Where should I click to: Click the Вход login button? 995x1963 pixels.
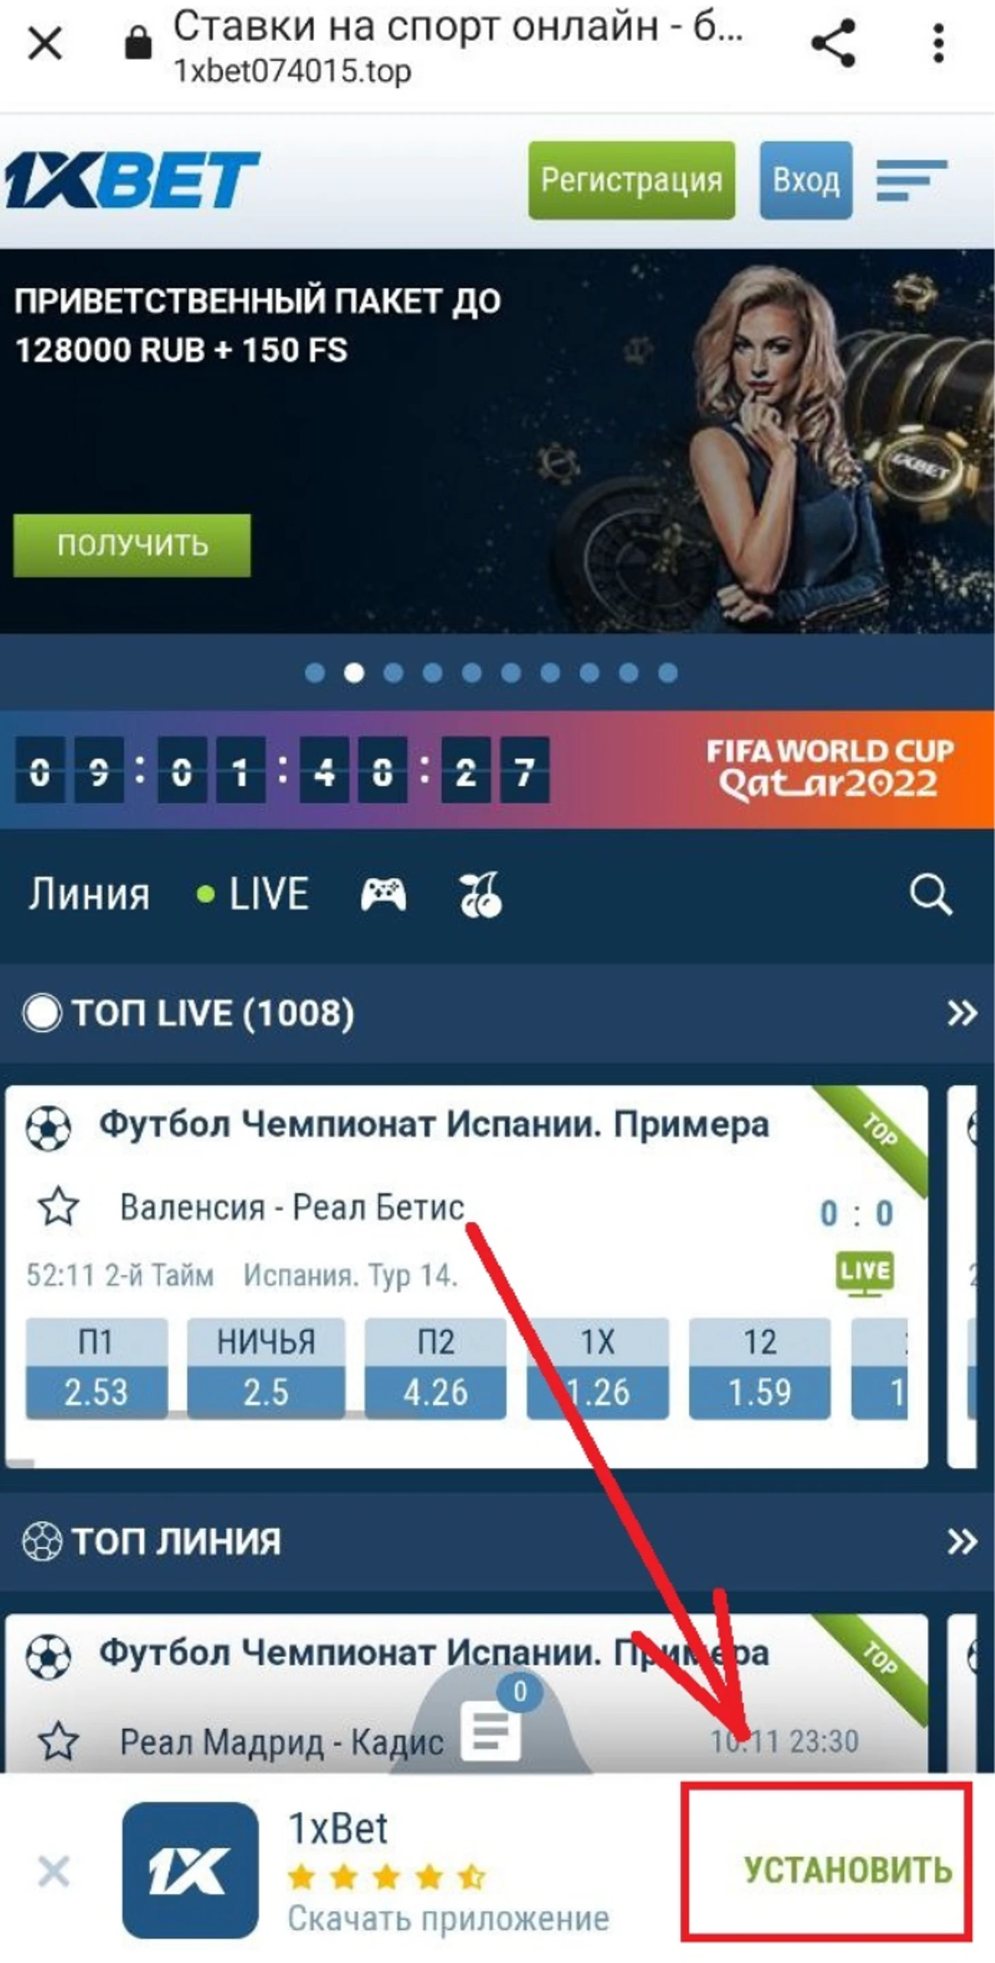(806, 181)
